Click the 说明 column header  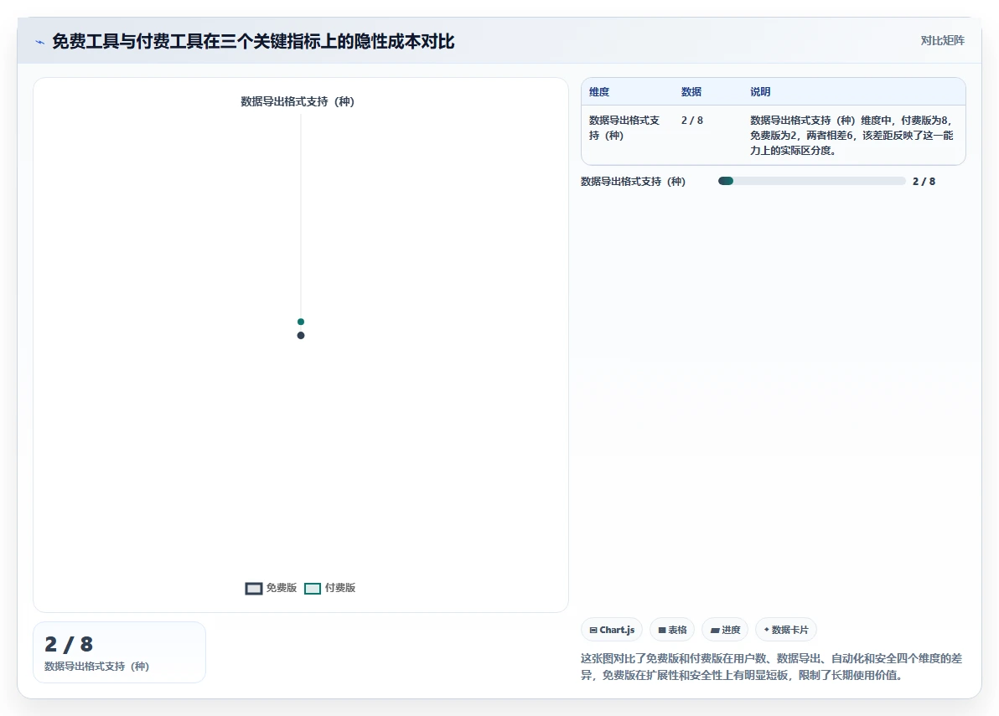tap(760, 91)
